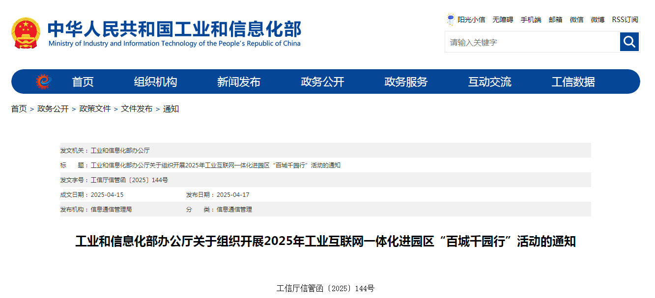This screenshot has width=655, height=298.
Task: Click the 发文字号 value 工信厅信管函〔2025〕144号
Action: coord(129,180)
